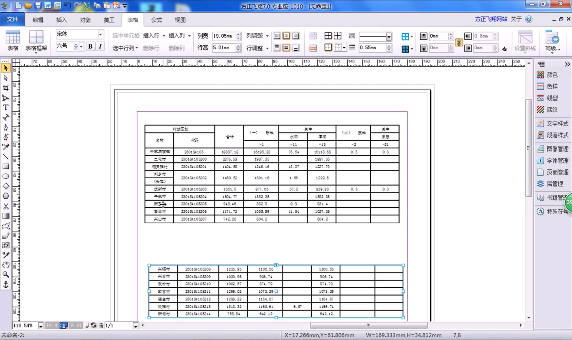This screenshot has height=340, width=572.
Task: Choose the Hand pan tool
Action: tap(6, 265)
